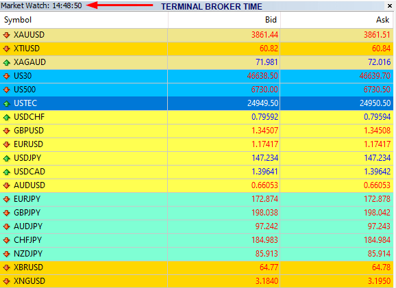This screenshot has width=396, height=288.
Task: Click the down arrow icon beside US30
Action: coord(7,76)
